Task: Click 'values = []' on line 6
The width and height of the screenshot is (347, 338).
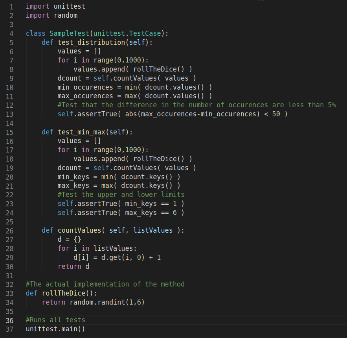Action: 79,51
